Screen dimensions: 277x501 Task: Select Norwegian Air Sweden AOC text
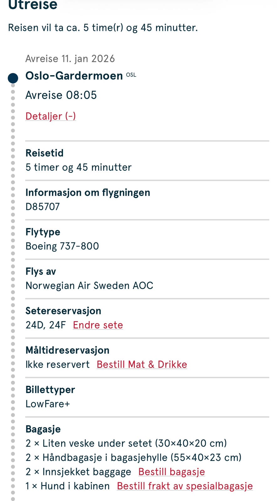[89, 286]
